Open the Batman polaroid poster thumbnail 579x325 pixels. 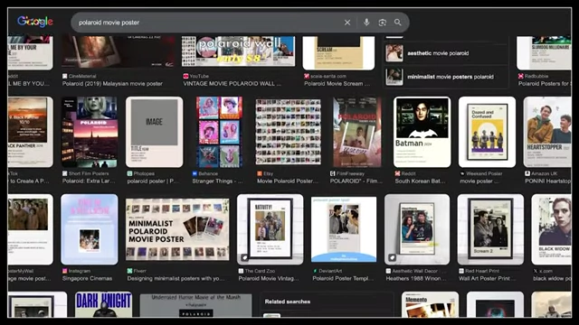422,132
